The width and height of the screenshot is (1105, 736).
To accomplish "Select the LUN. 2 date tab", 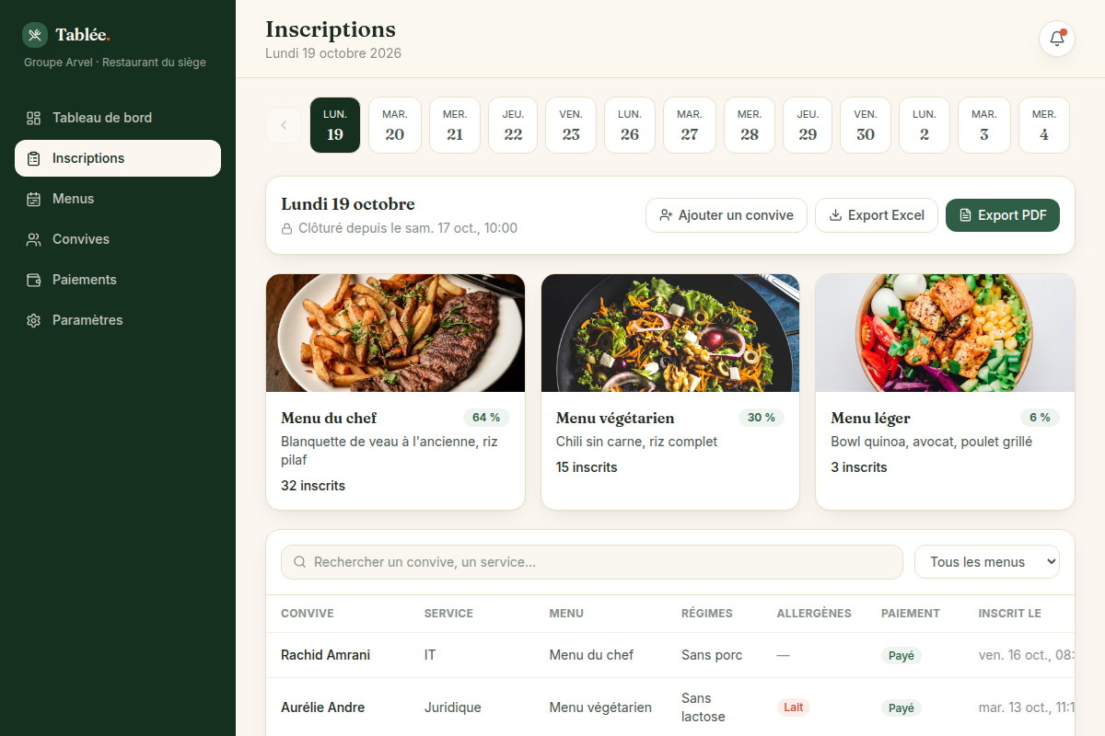I will coord(925,125).
